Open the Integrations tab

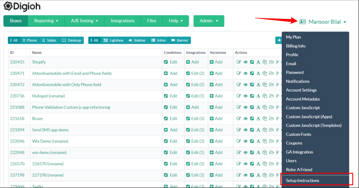(122, 21)
